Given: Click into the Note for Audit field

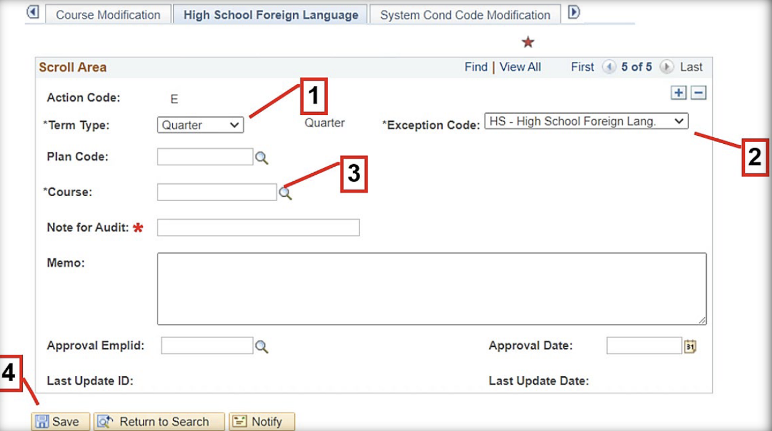Looking at the screenshot, I should (x=258, y=227).
